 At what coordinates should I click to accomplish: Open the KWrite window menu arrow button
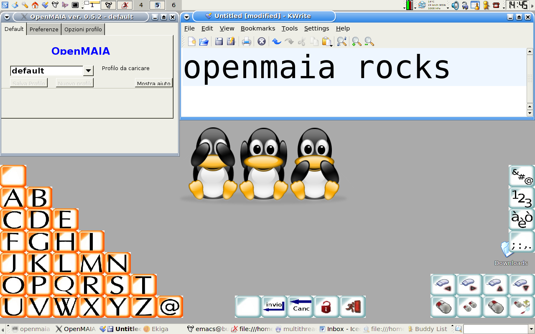pos(186,17)
